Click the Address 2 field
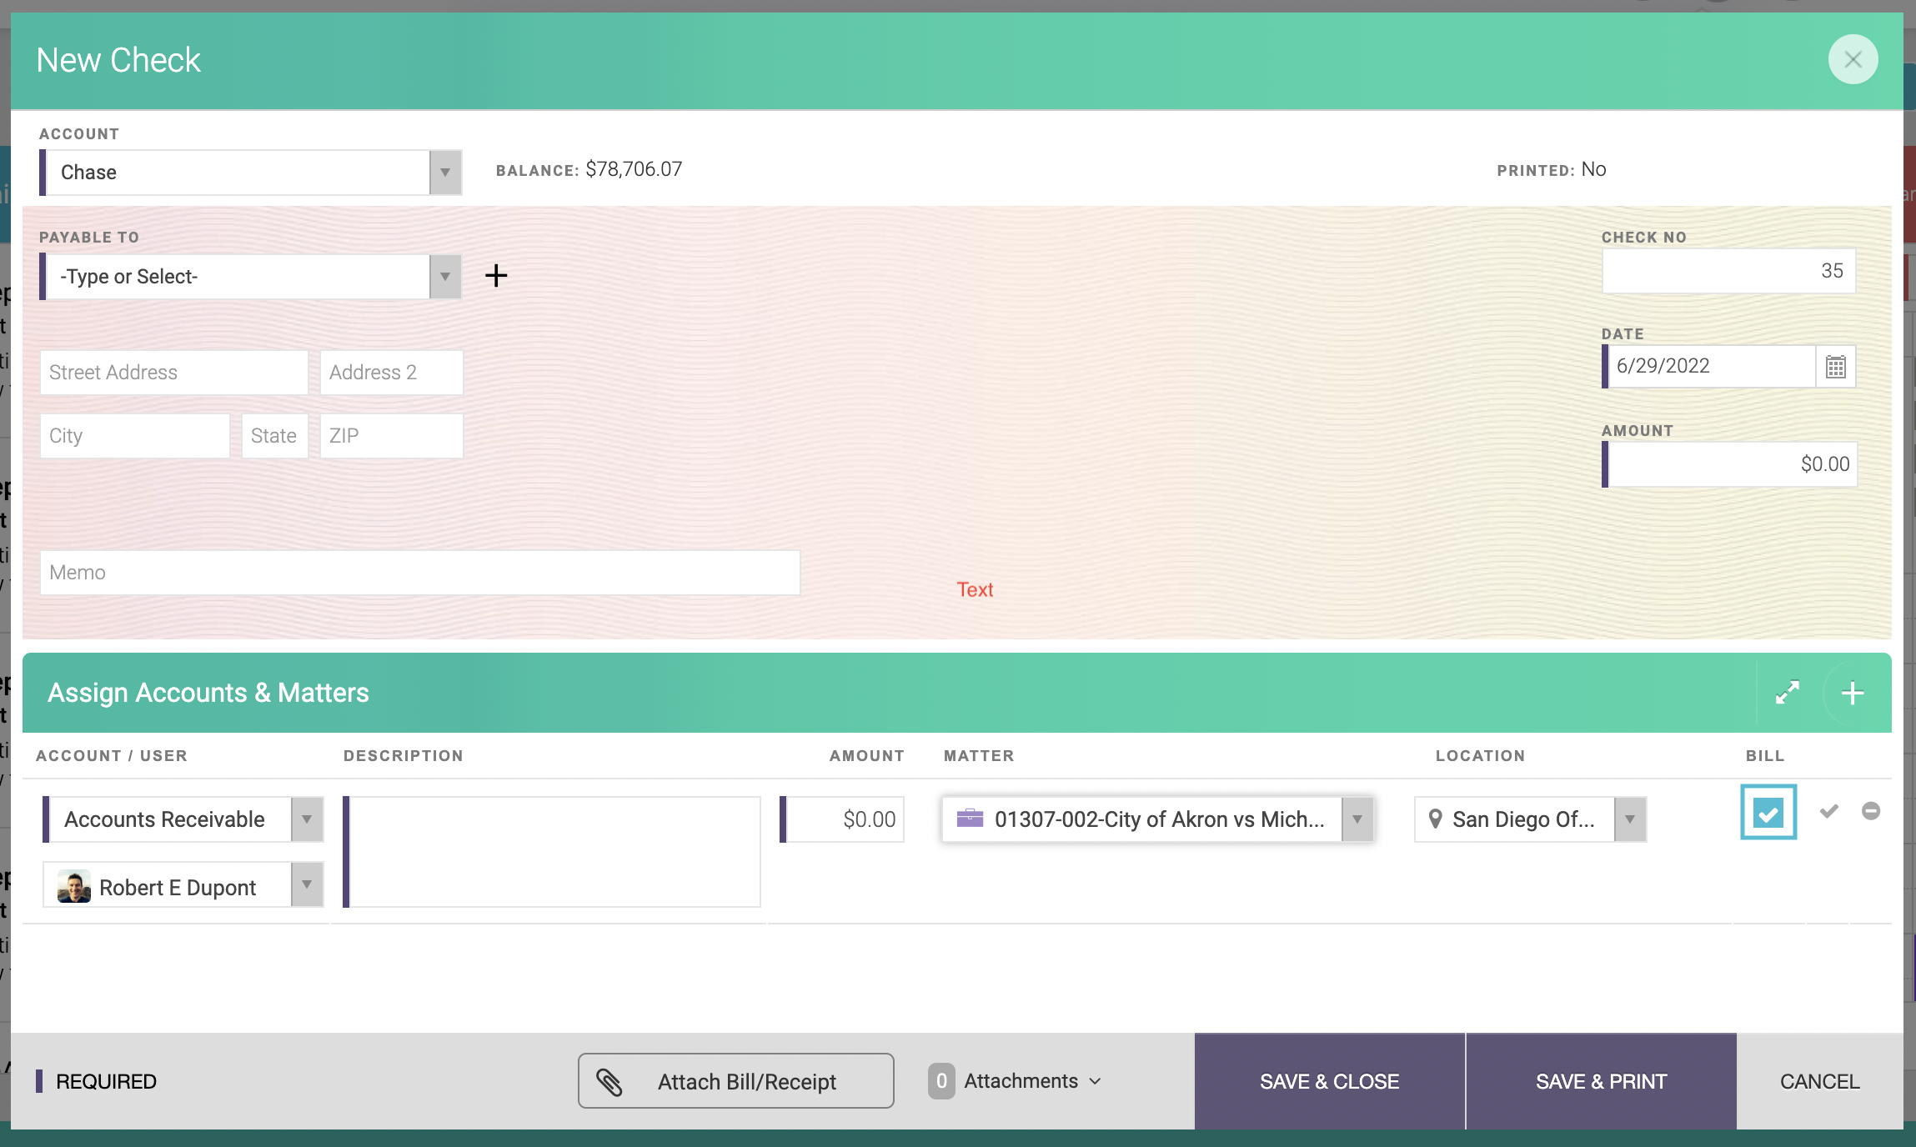Screen dimensions: 1916x1147 pos(392,373)
